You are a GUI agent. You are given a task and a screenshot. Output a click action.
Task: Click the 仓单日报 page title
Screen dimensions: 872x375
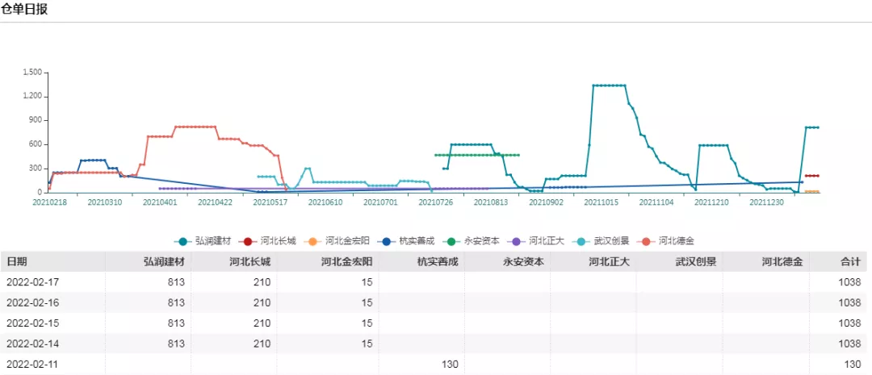(24, 10)
